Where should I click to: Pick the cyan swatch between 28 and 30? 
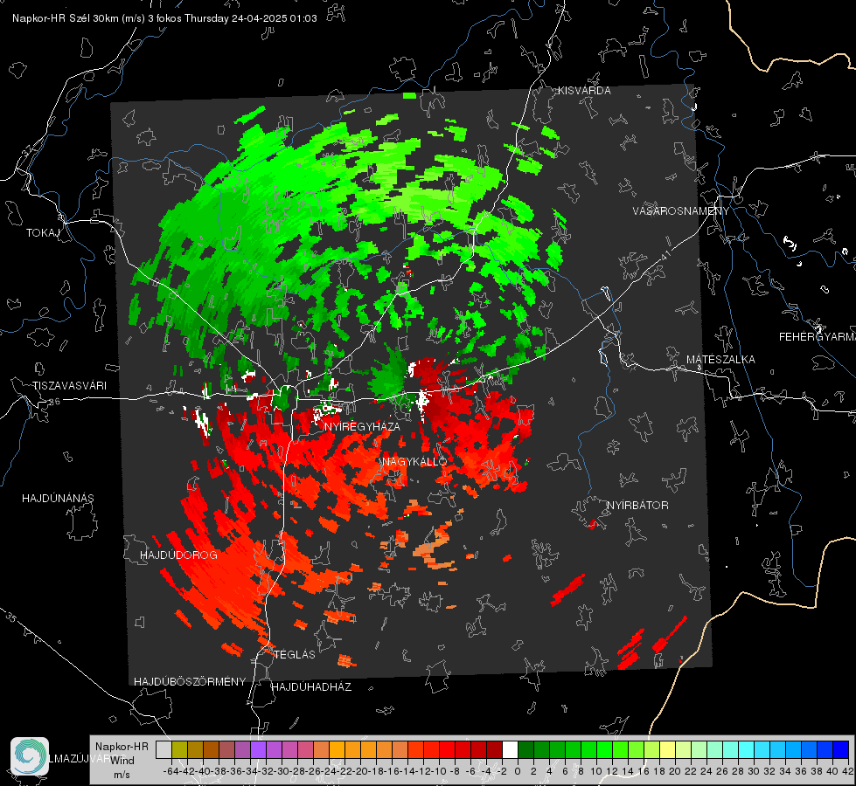(x=747, y=749)
